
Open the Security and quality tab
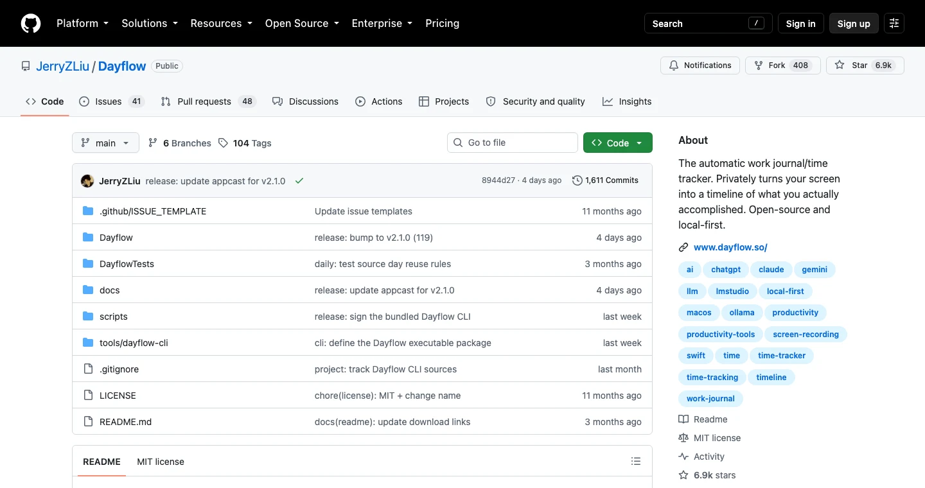(x=536, y=101)
